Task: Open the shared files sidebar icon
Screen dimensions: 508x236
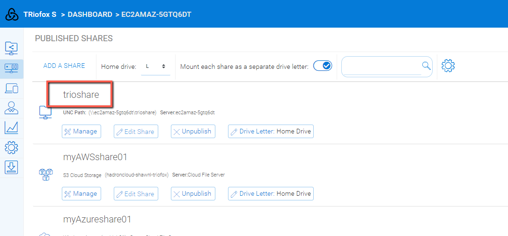Action: (x=12, y=48)
